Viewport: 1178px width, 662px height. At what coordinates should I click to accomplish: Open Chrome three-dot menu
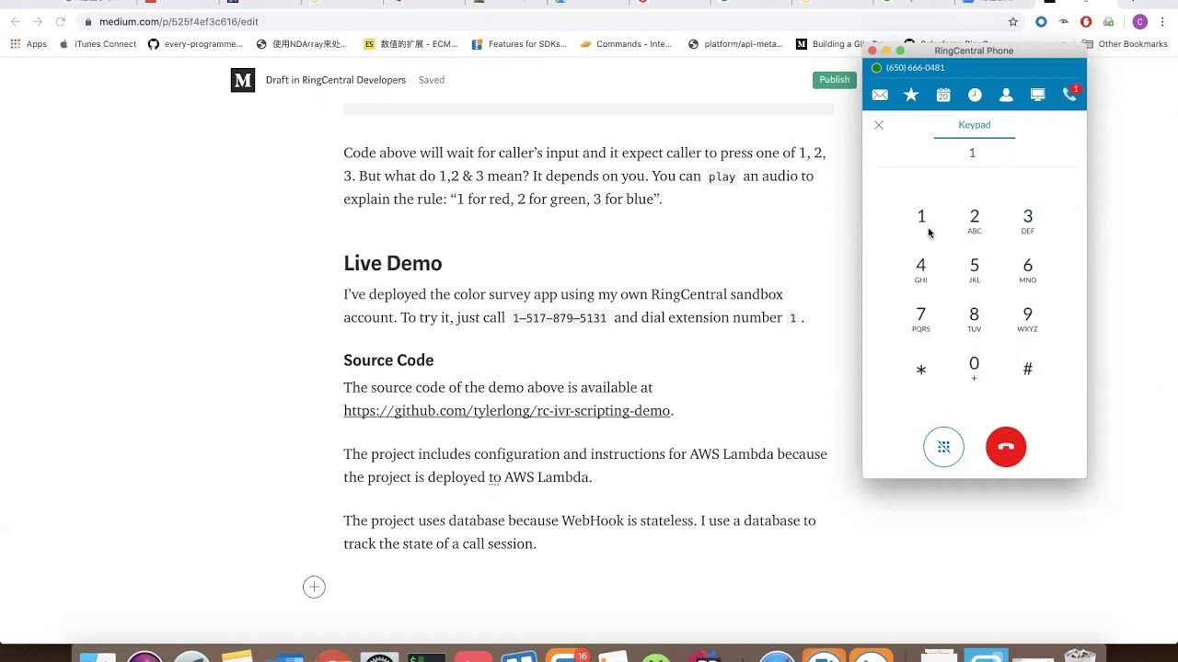[1163, 21]
